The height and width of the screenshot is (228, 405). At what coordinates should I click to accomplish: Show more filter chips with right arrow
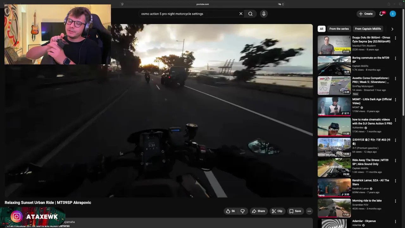point(392,29)
